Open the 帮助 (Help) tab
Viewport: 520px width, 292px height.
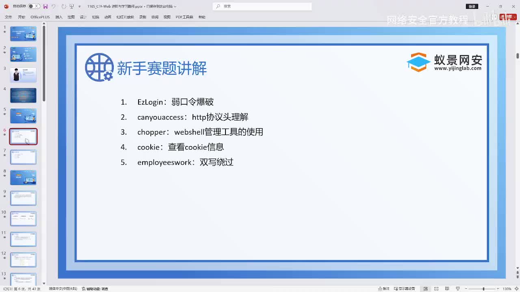point(202,17)
